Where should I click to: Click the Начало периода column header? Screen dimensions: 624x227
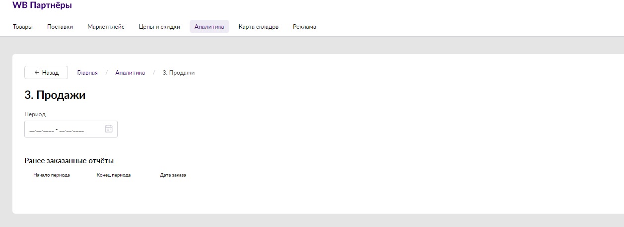tap(52, 175)
